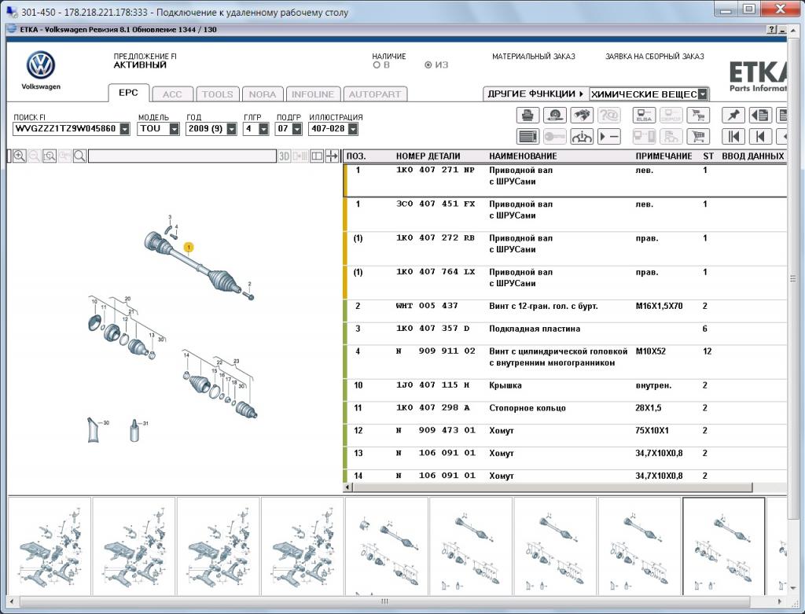The height and width of the screenshot is (614, 805).
Task: Select part number 1K0 407 357 D
Action: coord(433,329)
